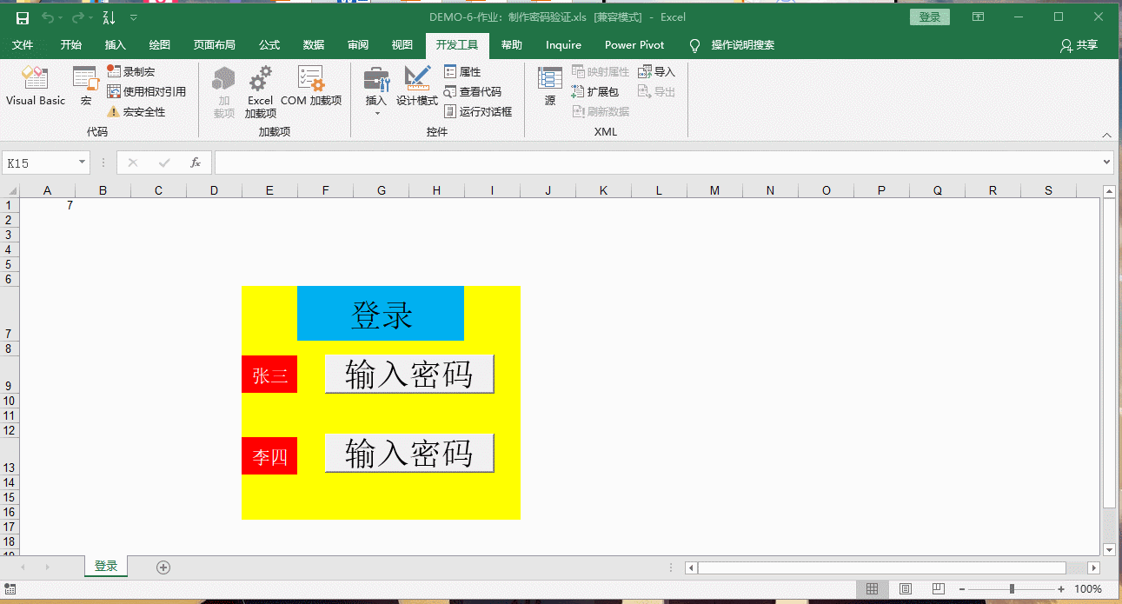1122x604 pixels.
Task: Expand the Name Box dropdown
Action: tap(83, 163)
